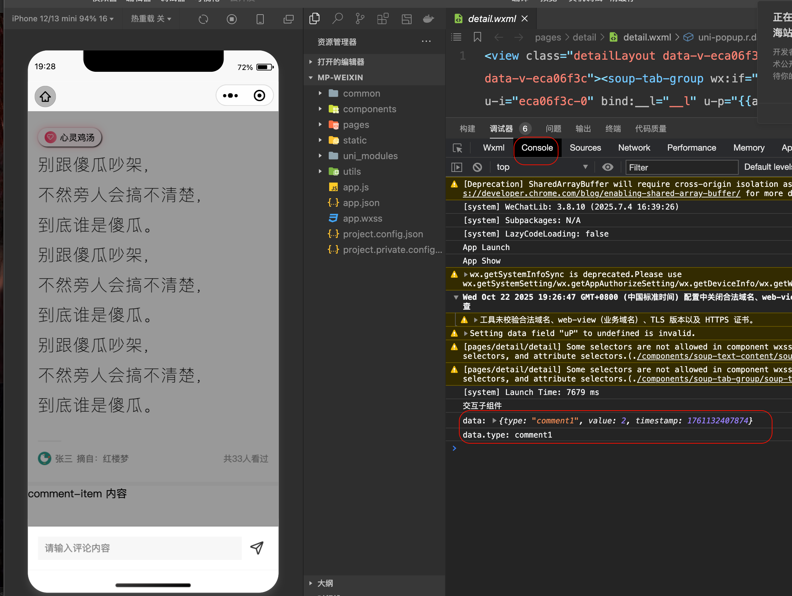Toggle the element inspect picker icon
The height and width of the screenshot is (596, 792).
(x=457, y=148)
